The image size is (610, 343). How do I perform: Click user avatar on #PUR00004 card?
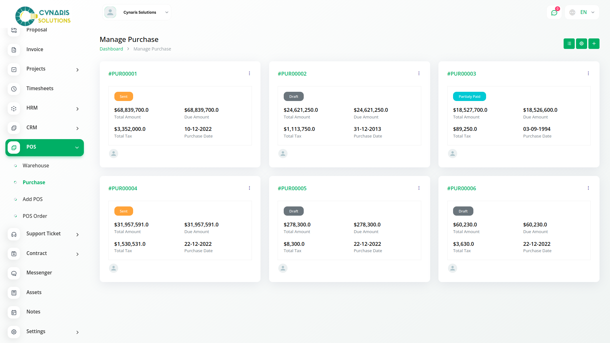113,268
